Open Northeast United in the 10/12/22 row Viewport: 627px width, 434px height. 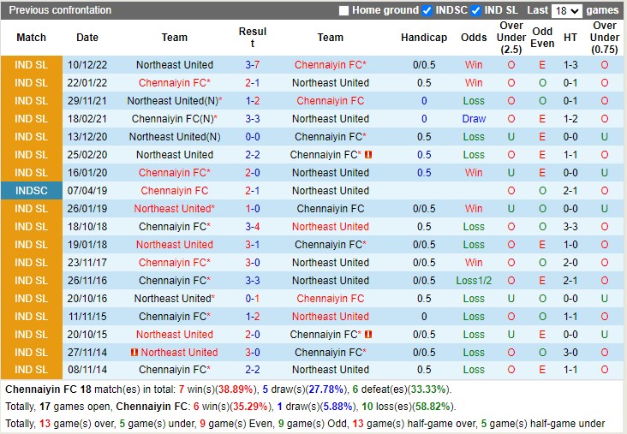(x=175, y=65)
